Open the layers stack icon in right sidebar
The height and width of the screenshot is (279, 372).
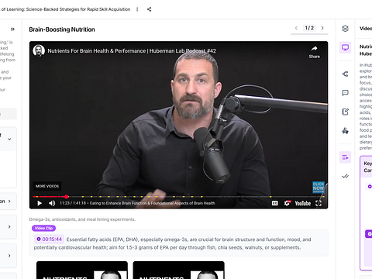(345, 29)
